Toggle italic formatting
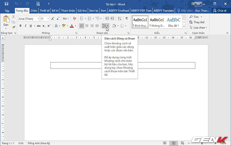231x146 pixels. (26, 26)
